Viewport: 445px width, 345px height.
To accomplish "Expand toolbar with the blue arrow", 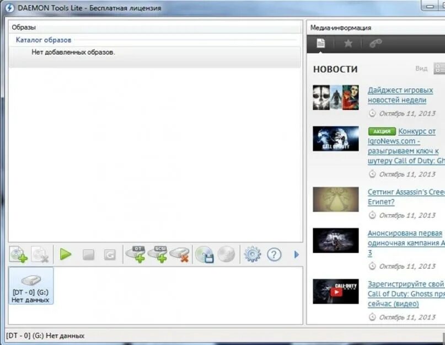I will [x=297, y=254].
